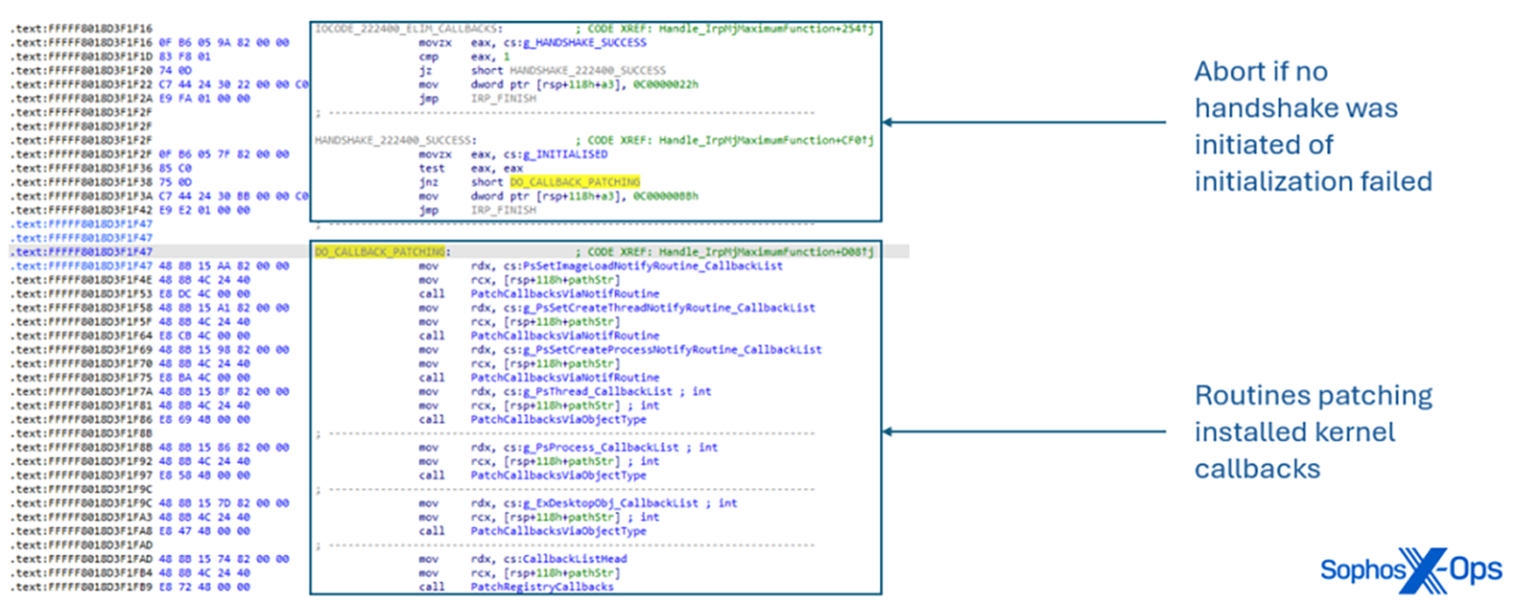Select address .text:FFFFF8018D3F1F69
Screen dimensions: 1517x604
[82, 349]
